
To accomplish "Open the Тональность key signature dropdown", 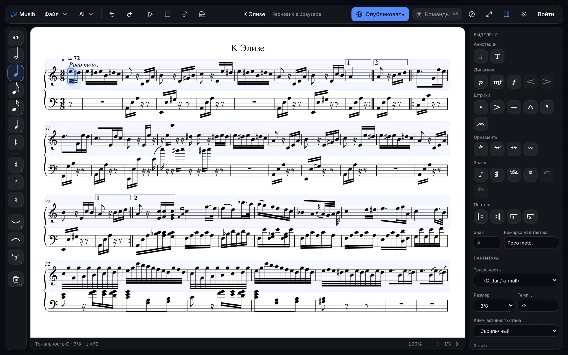I will pos(516,280).
